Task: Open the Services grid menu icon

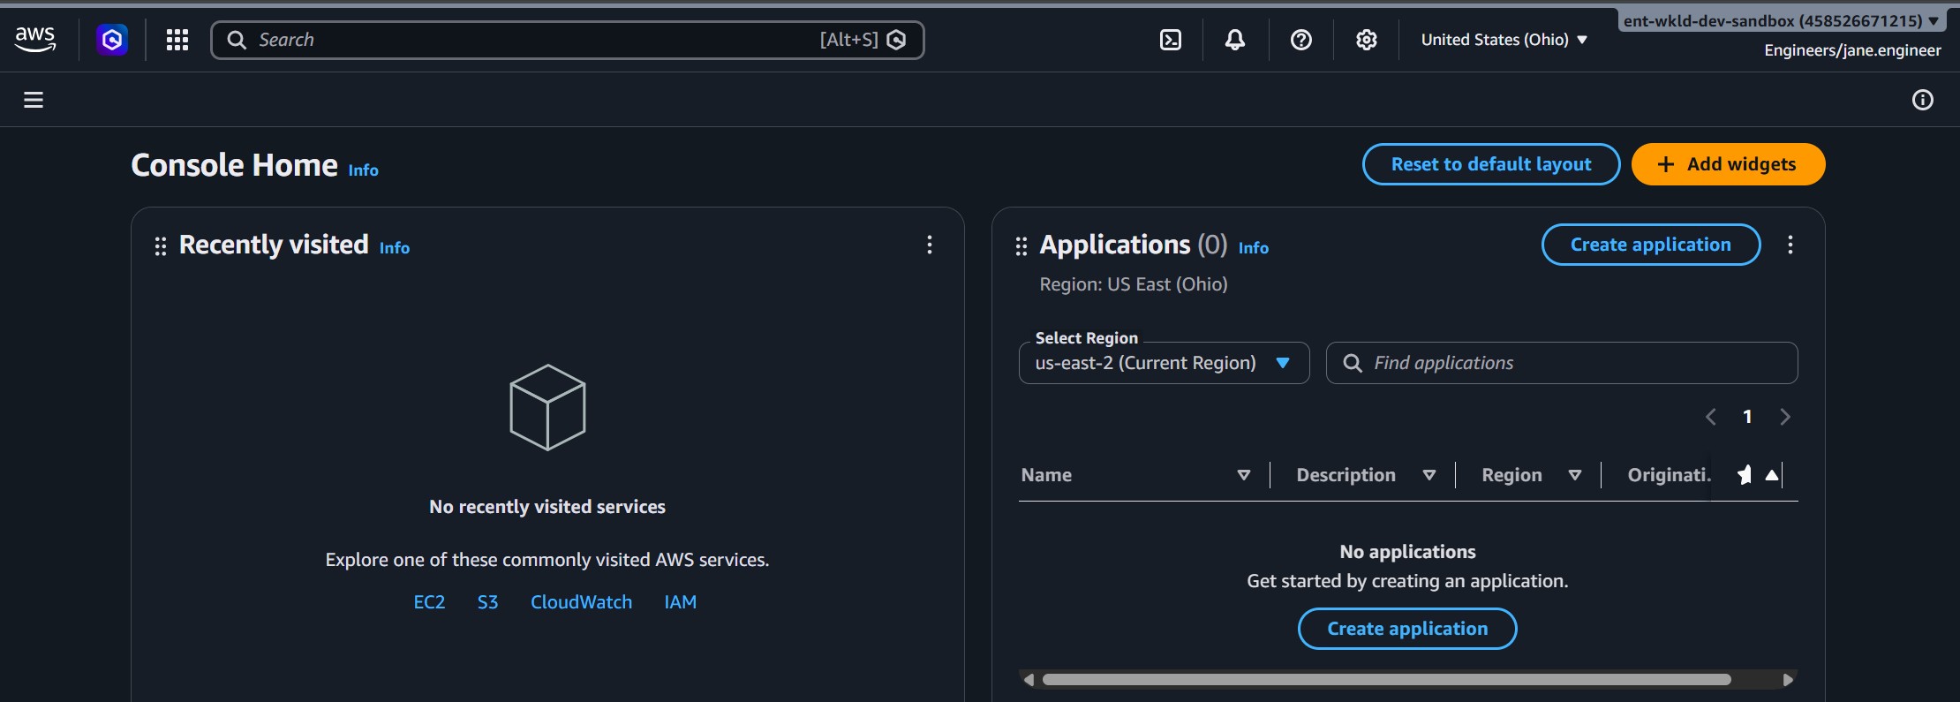Action: tap(177, 40)
